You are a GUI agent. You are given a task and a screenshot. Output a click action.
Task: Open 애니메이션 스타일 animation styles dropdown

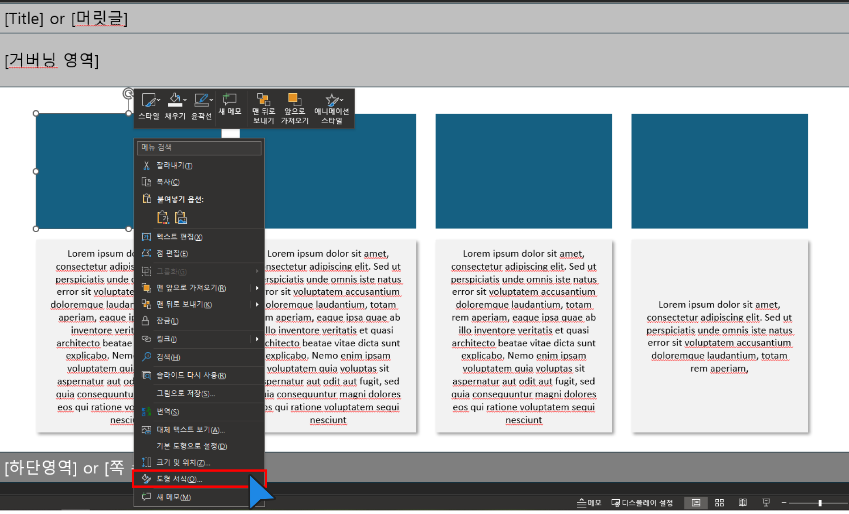tap(332, 109)
